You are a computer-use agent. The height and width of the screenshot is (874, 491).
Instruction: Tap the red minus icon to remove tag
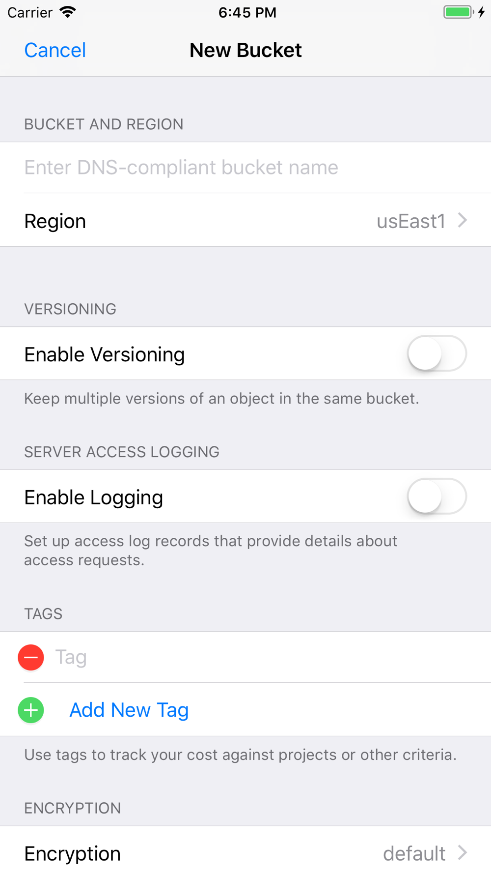pyautogui.click(x=31, y=657)
